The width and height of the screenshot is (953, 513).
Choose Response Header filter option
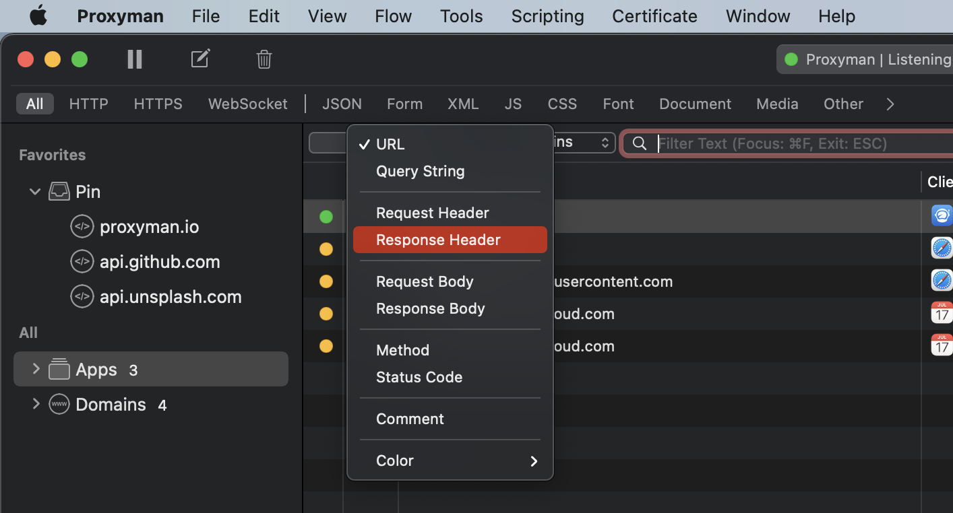[450, 240]
